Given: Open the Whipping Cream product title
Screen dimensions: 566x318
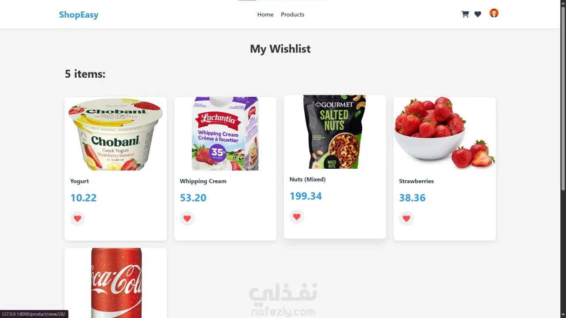Looking at the screenshot, I should click(203, 181).
